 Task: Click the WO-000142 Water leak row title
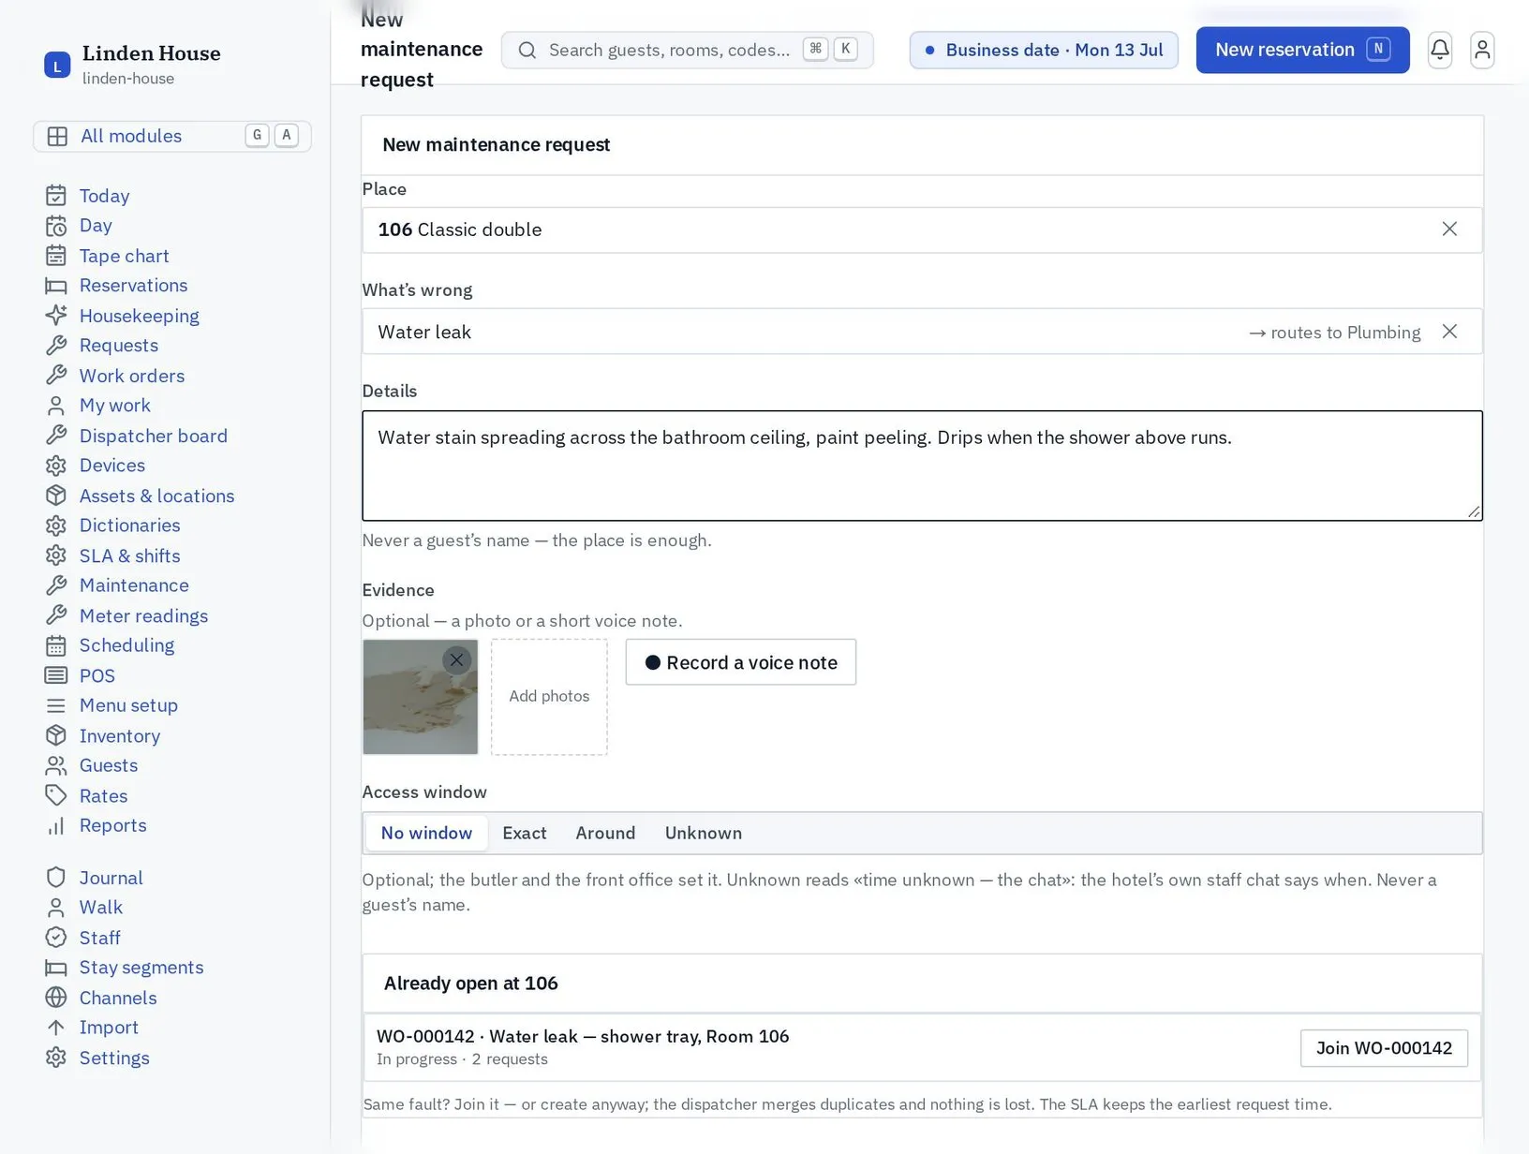(583, 1036)
